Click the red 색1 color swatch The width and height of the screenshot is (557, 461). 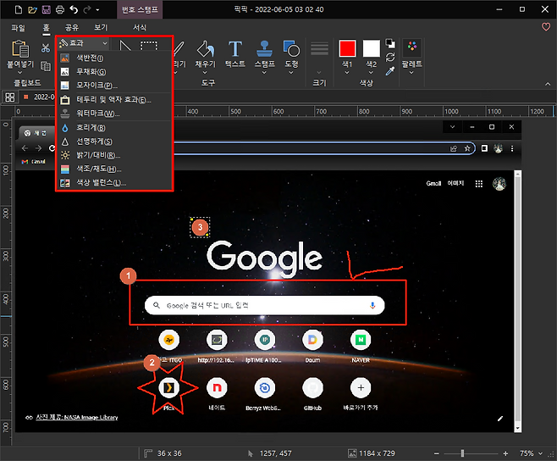[347, 48]
